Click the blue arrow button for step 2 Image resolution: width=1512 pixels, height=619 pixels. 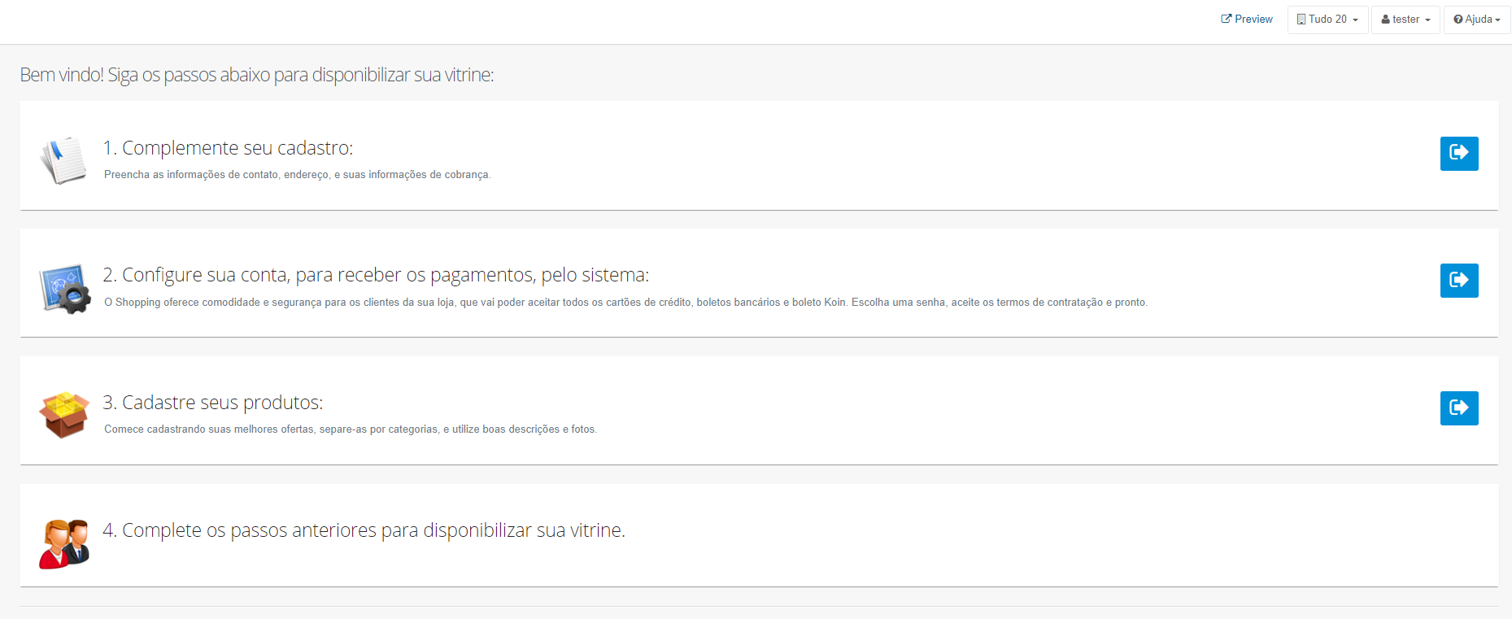tap(1459, 281)
